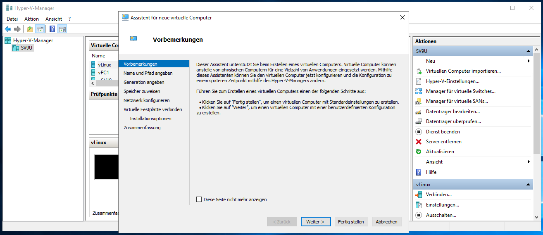Click the vPC1 virtual machine icon

(x=93, y=72)
